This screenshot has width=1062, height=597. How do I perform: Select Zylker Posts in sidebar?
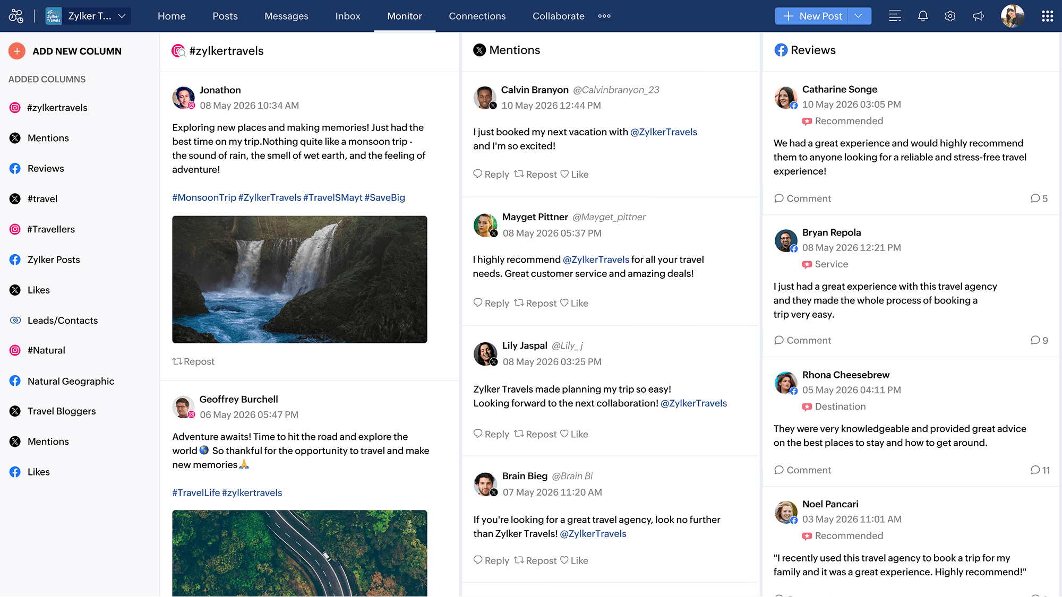click(x=54, y=259)
